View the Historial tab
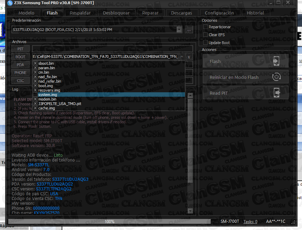 point(256,13)
